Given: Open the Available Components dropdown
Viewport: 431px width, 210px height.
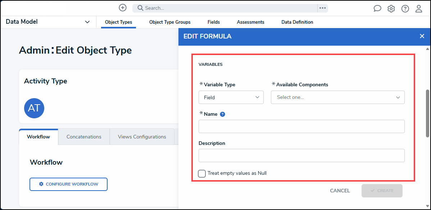Looking at the screenshot, I should [337, 97].
